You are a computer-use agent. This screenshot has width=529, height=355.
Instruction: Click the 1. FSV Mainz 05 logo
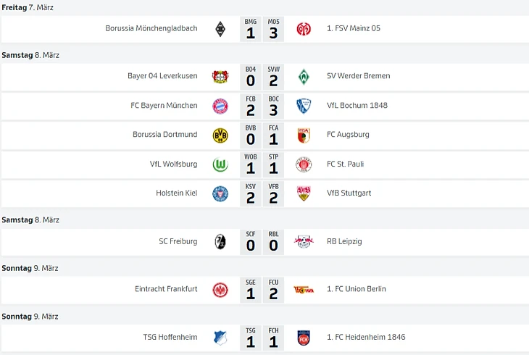point(304,29)
